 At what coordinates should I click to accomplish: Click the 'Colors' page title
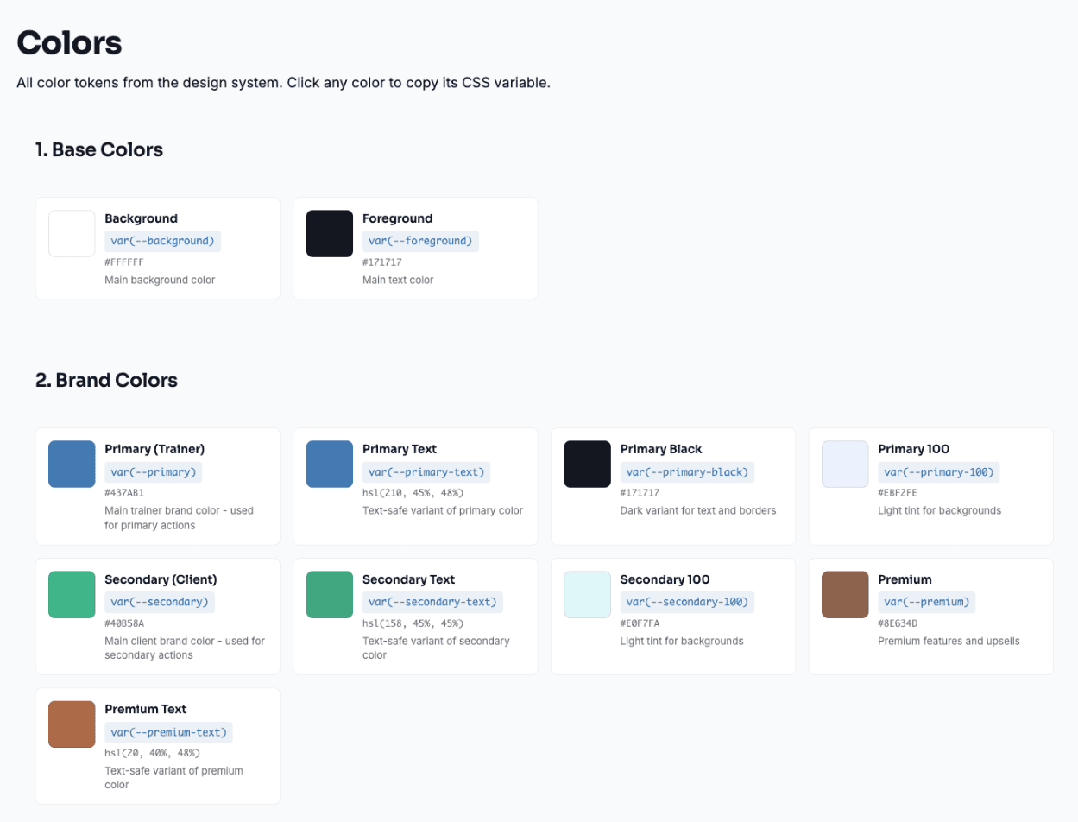pos(69,42)
